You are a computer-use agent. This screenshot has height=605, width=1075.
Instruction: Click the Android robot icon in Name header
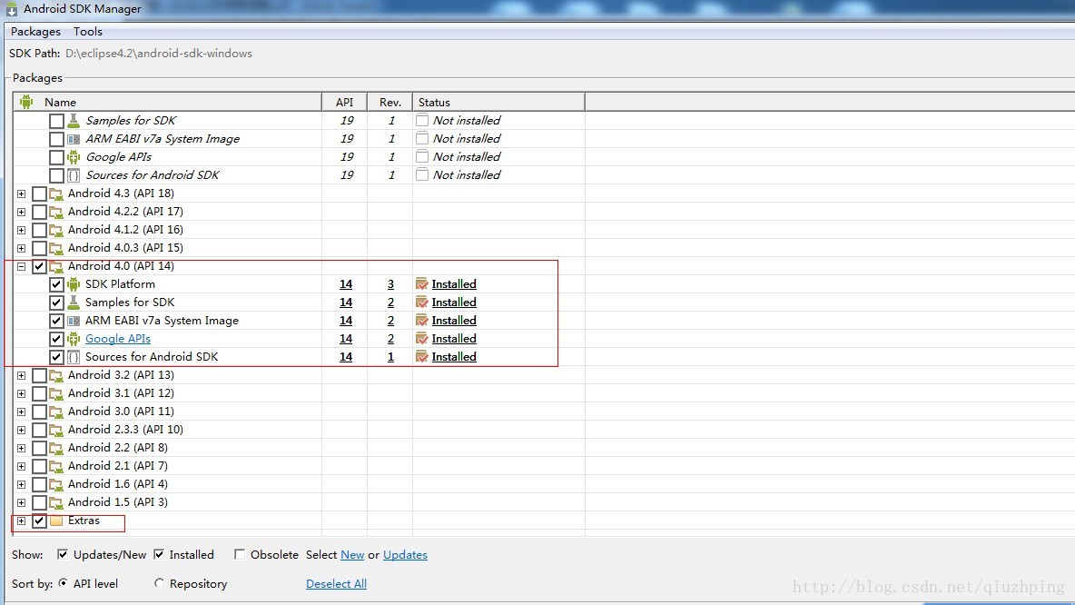(x=26, y=103)
